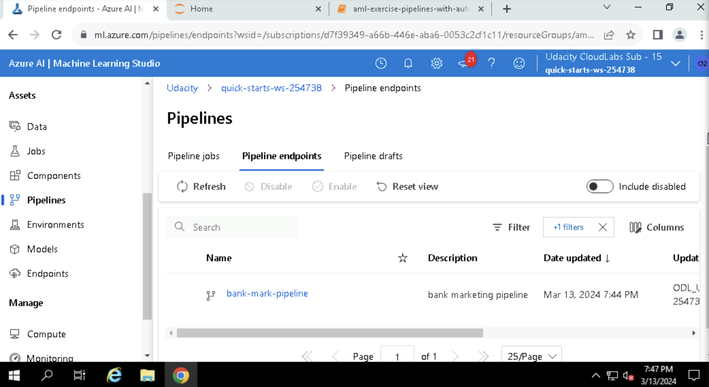
Task: Open the recent history clock icon
Action: pyautogui.click(x=381, y=63)
